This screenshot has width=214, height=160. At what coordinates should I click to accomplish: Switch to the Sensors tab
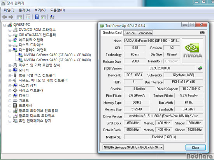(130, 33)
